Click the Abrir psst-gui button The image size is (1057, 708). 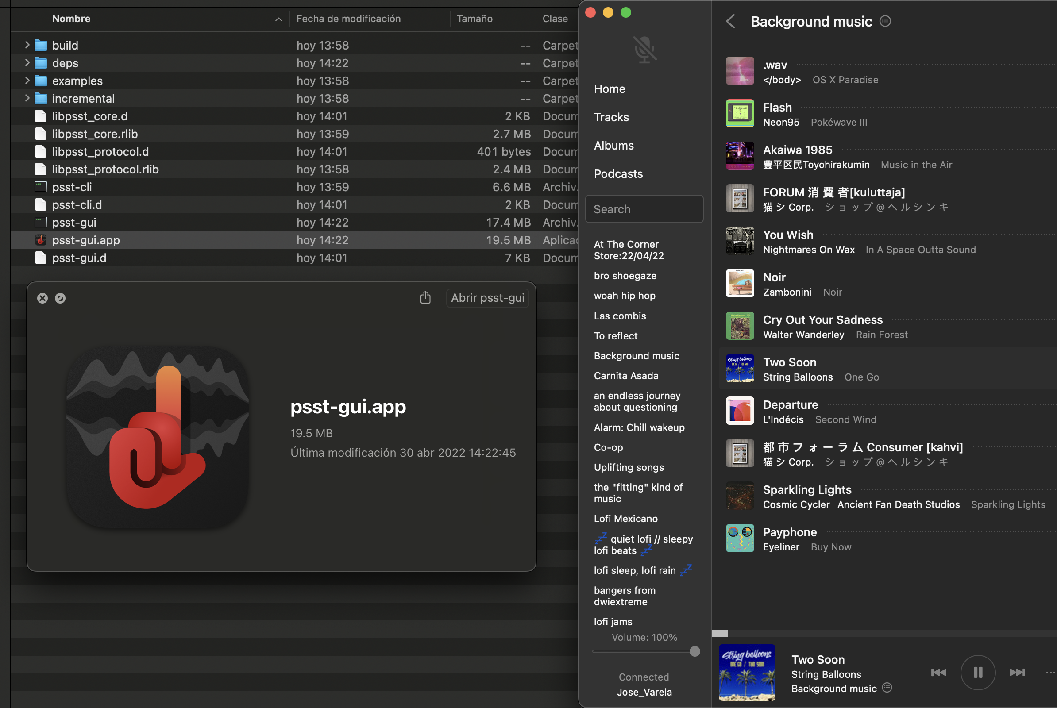tap(487, 298)
